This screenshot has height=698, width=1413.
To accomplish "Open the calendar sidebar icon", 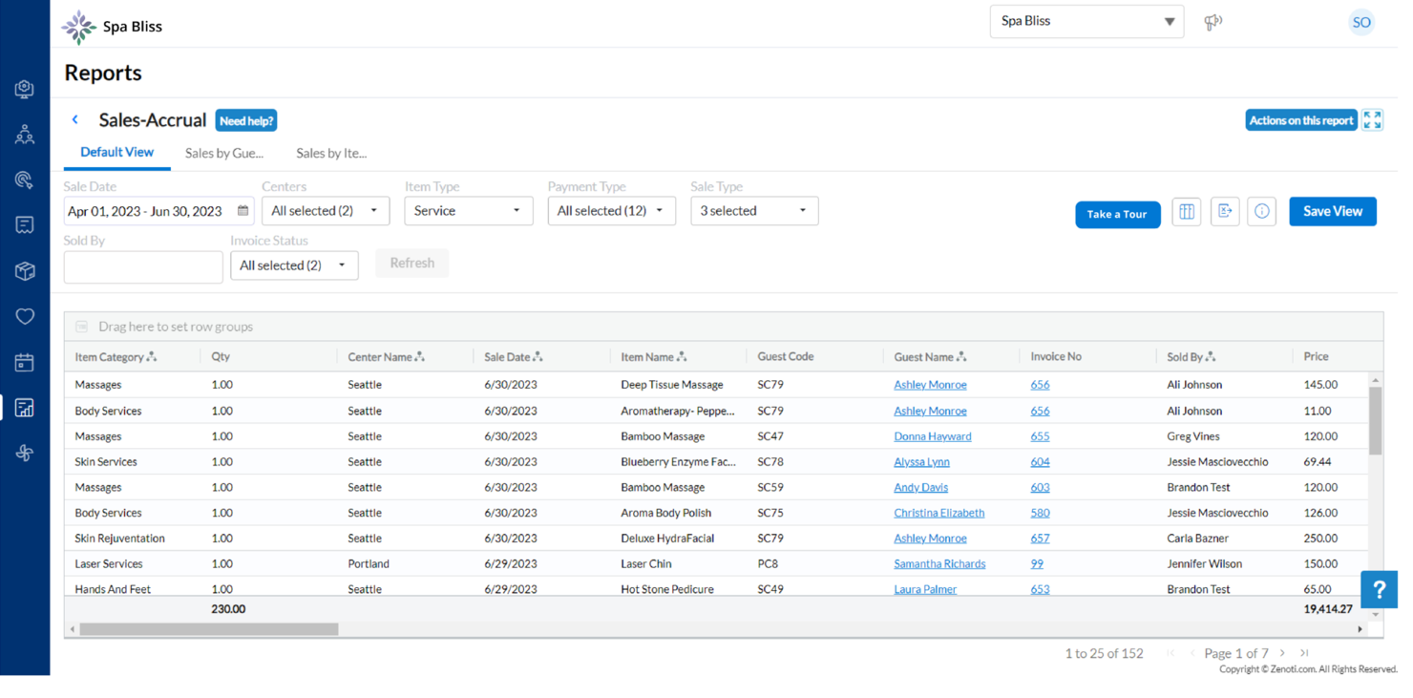I will pyautogui.click(x=25, y=362).
